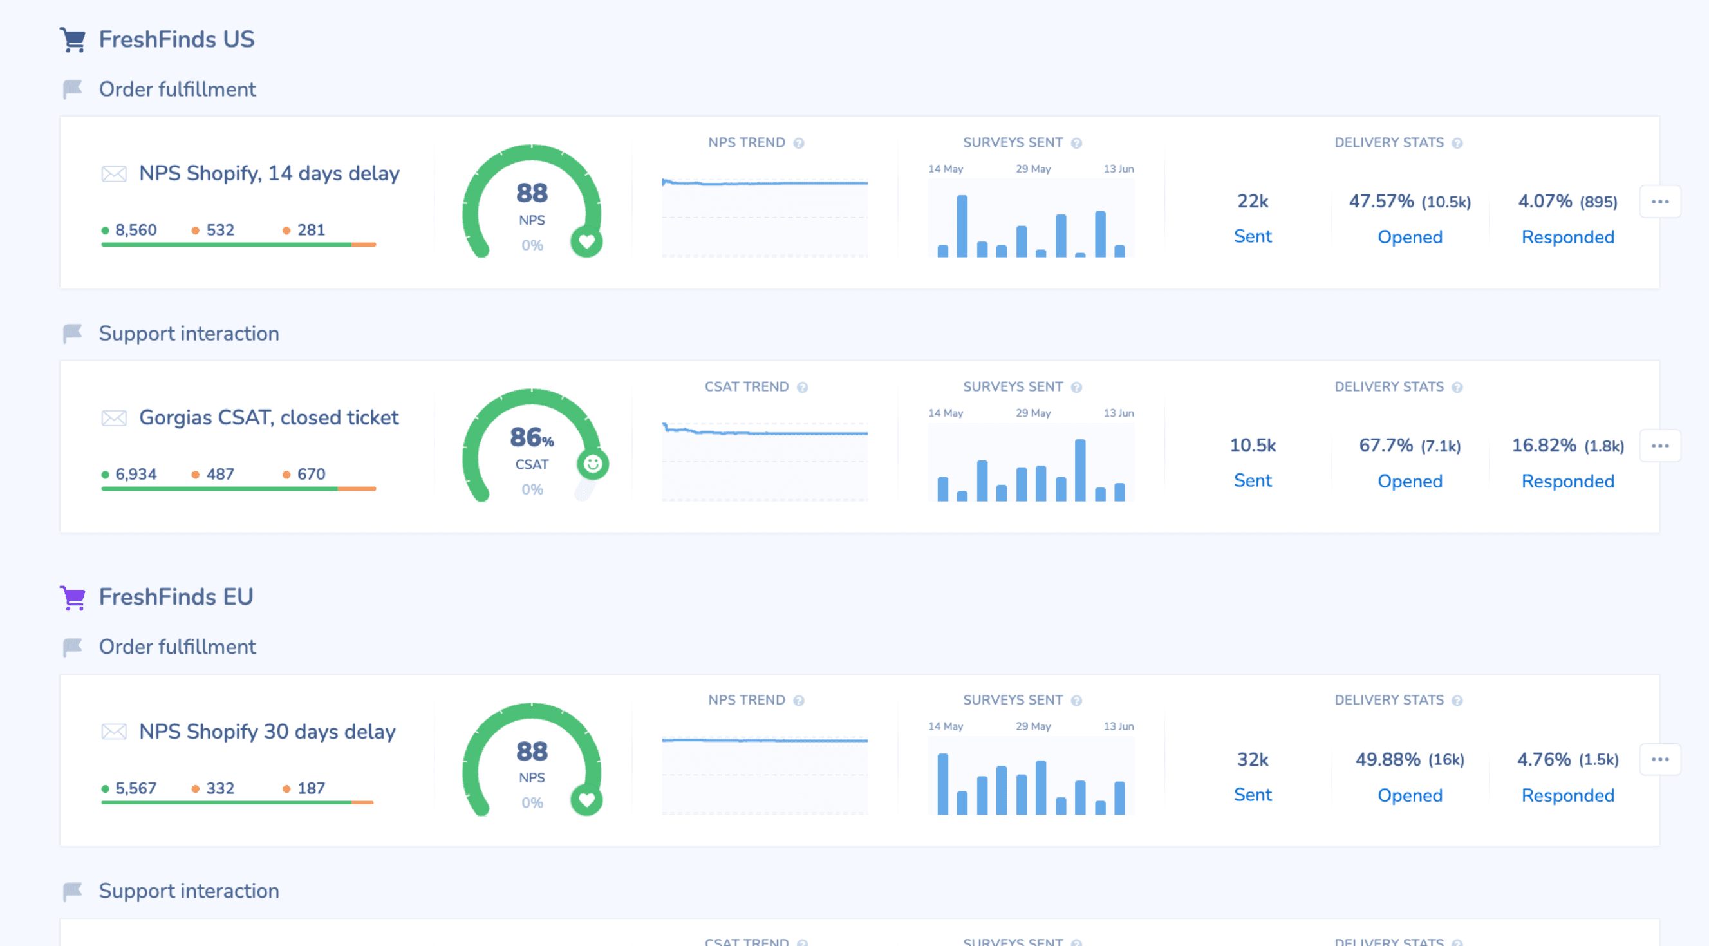Click the flag icon beside FreshFinds US Order fulfillment

pos(72,89)
